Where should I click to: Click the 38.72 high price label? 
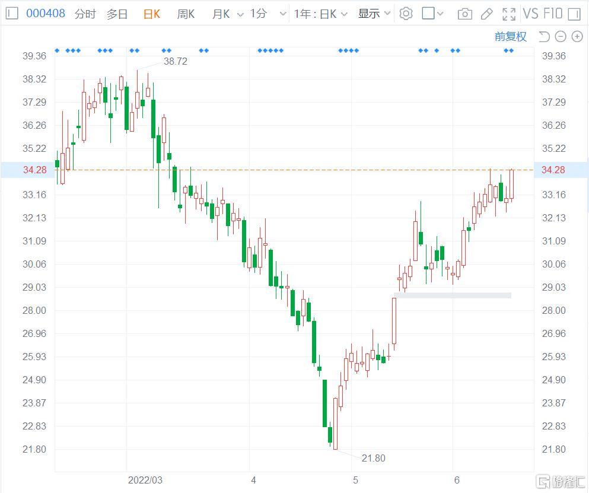176,61
